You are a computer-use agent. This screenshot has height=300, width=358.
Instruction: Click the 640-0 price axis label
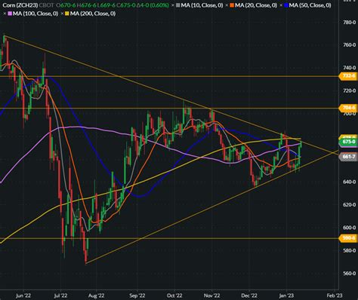coord(350,182)
